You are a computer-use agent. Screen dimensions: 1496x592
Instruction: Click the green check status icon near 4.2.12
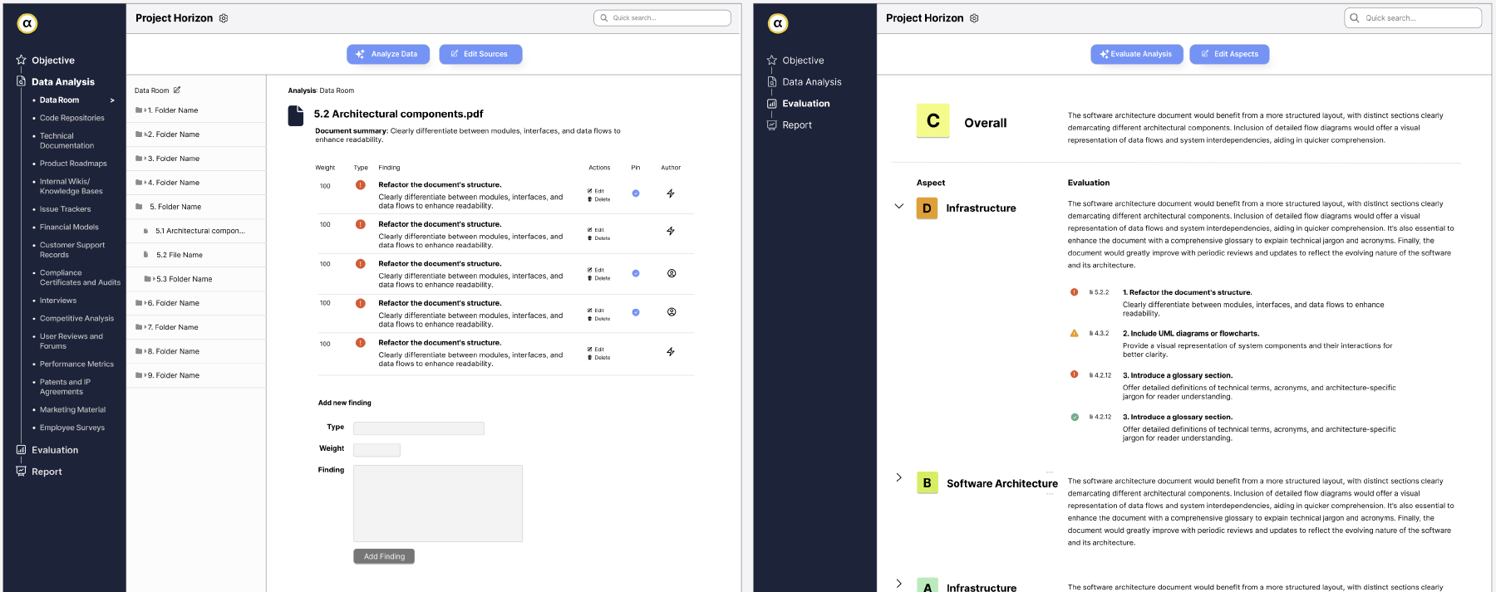tap(1075, 417)
